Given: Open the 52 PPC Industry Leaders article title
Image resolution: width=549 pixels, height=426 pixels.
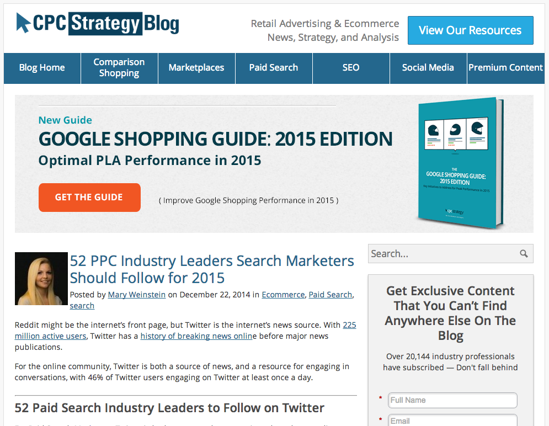Looking at the screenshot, I should 212,269.
